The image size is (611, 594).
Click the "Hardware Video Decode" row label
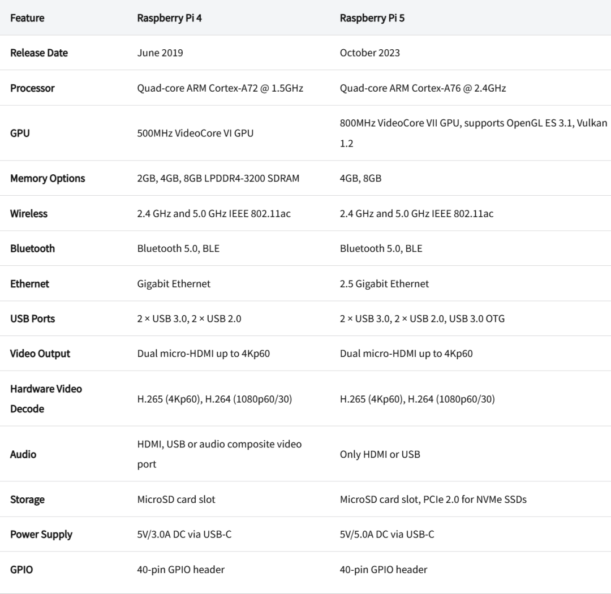pos(46,398)
